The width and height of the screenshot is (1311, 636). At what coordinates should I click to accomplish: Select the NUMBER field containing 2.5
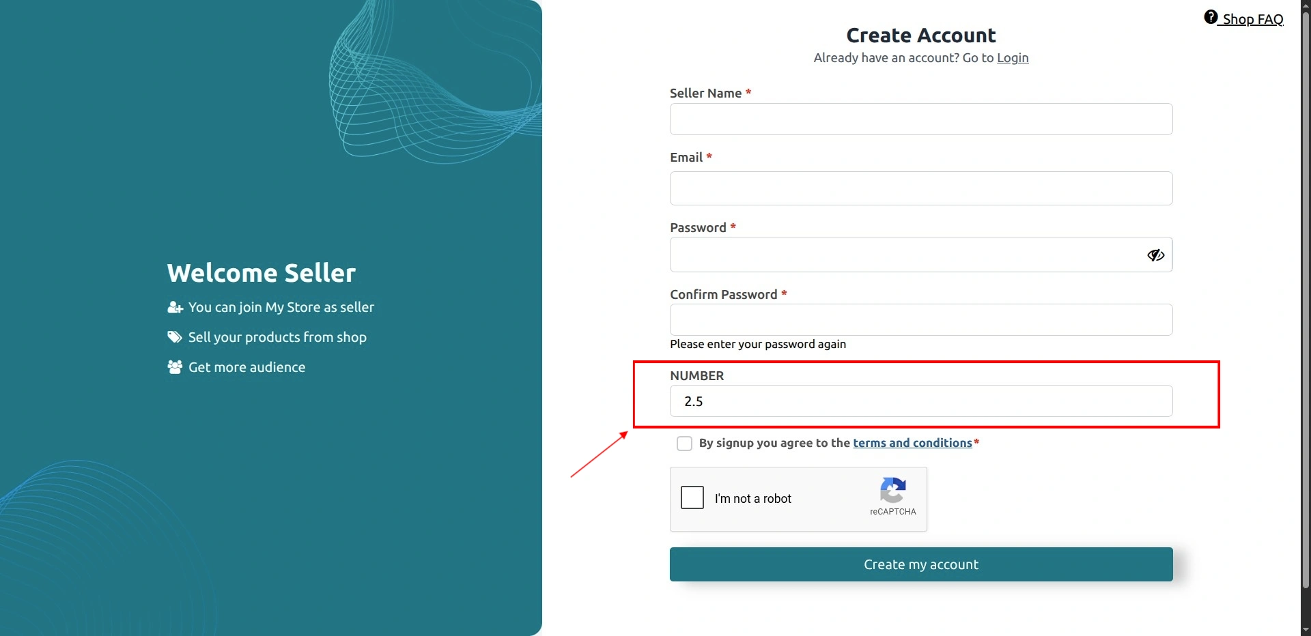pos(921,401)
